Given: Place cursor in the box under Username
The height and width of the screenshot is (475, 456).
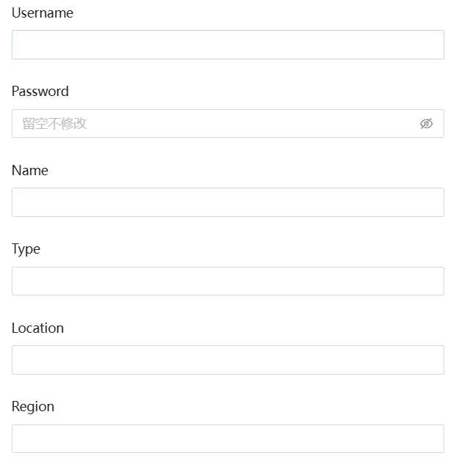Looking at the screenshot, I should tap(228, 45).
